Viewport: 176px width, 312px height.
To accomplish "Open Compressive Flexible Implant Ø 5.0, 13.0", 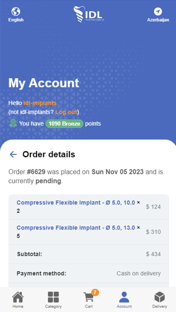I will [x=76, y=228].
